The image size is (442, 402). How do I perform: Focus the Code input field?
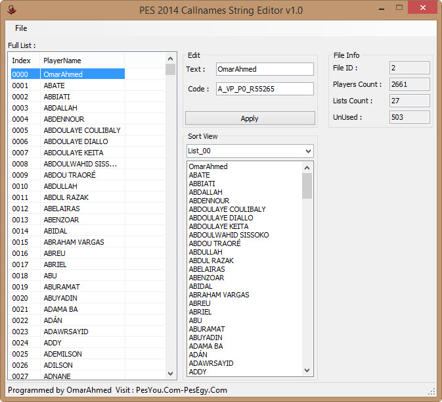tap(265, 89)
